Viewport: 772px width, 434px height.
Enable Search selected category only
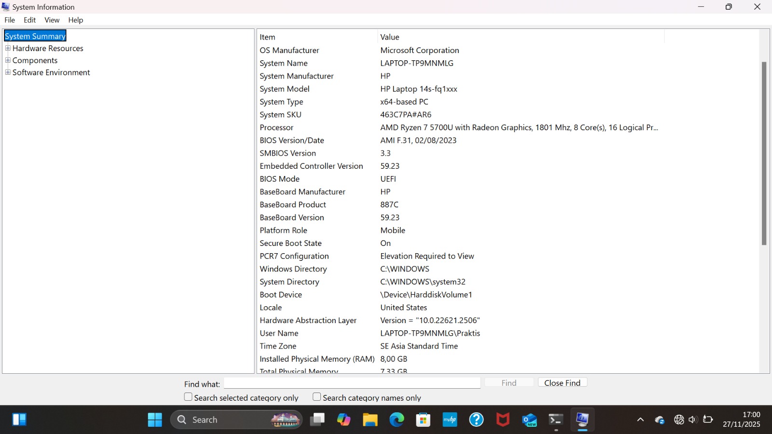point(189,397)
